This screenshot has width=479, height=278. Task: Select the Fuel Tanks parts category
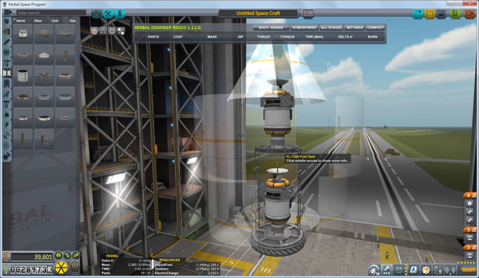pyautogui.click(x=7, y=31)
